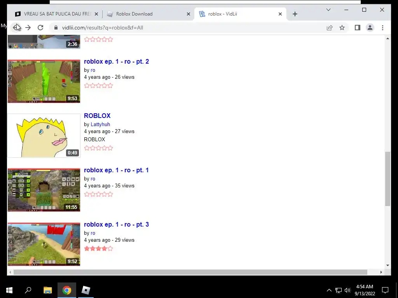The height and width of the screenshot is (298, 398).
Task: Click the scroll down arrow
Action: pyautogui.click(x=388, y=265)
